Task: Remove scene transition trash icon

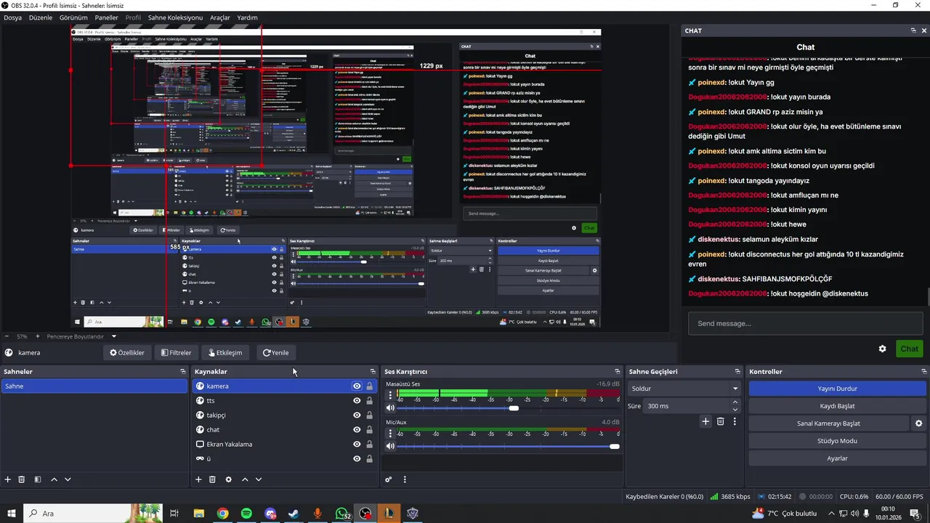Action: [x=721, y=421]
